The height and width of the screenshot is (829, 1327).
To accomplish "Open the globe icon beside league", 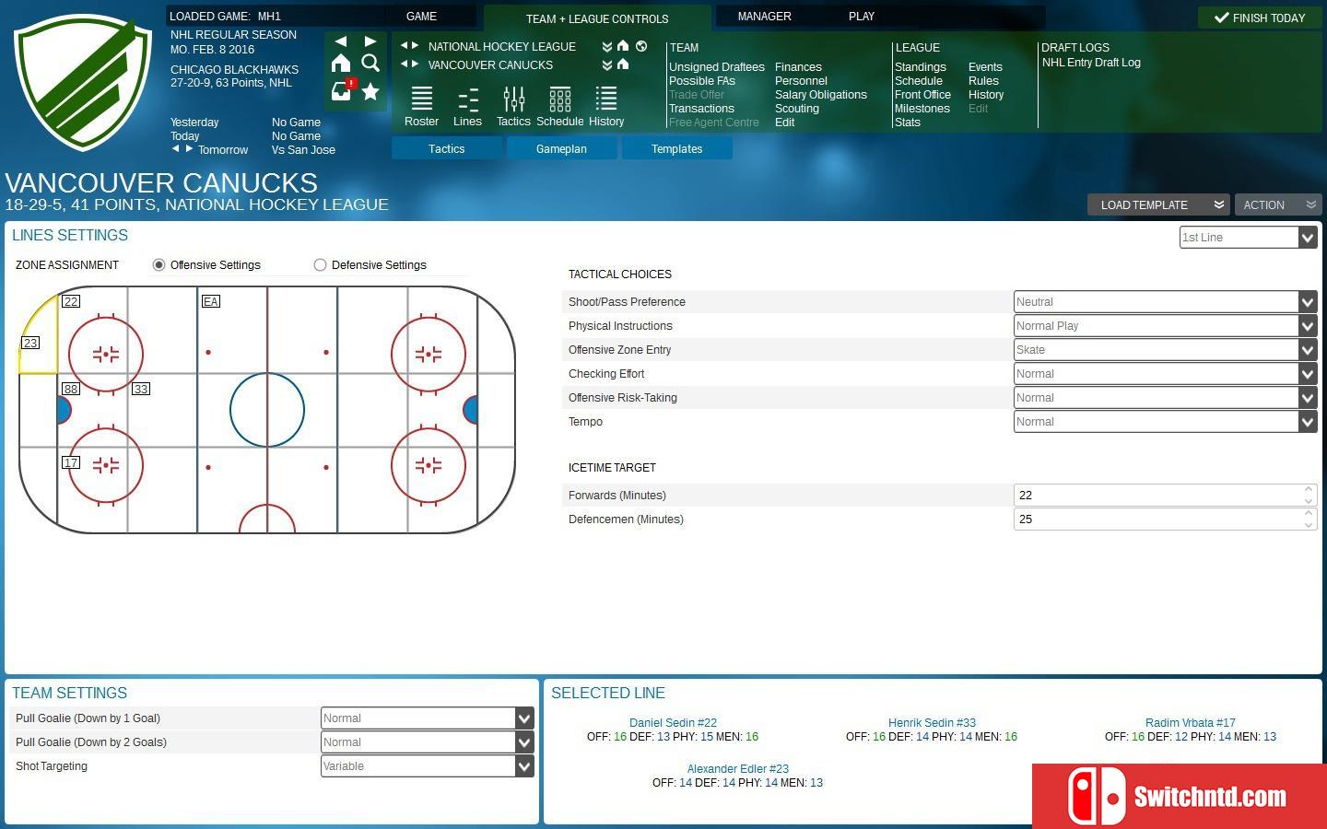I will pos(641,46).
